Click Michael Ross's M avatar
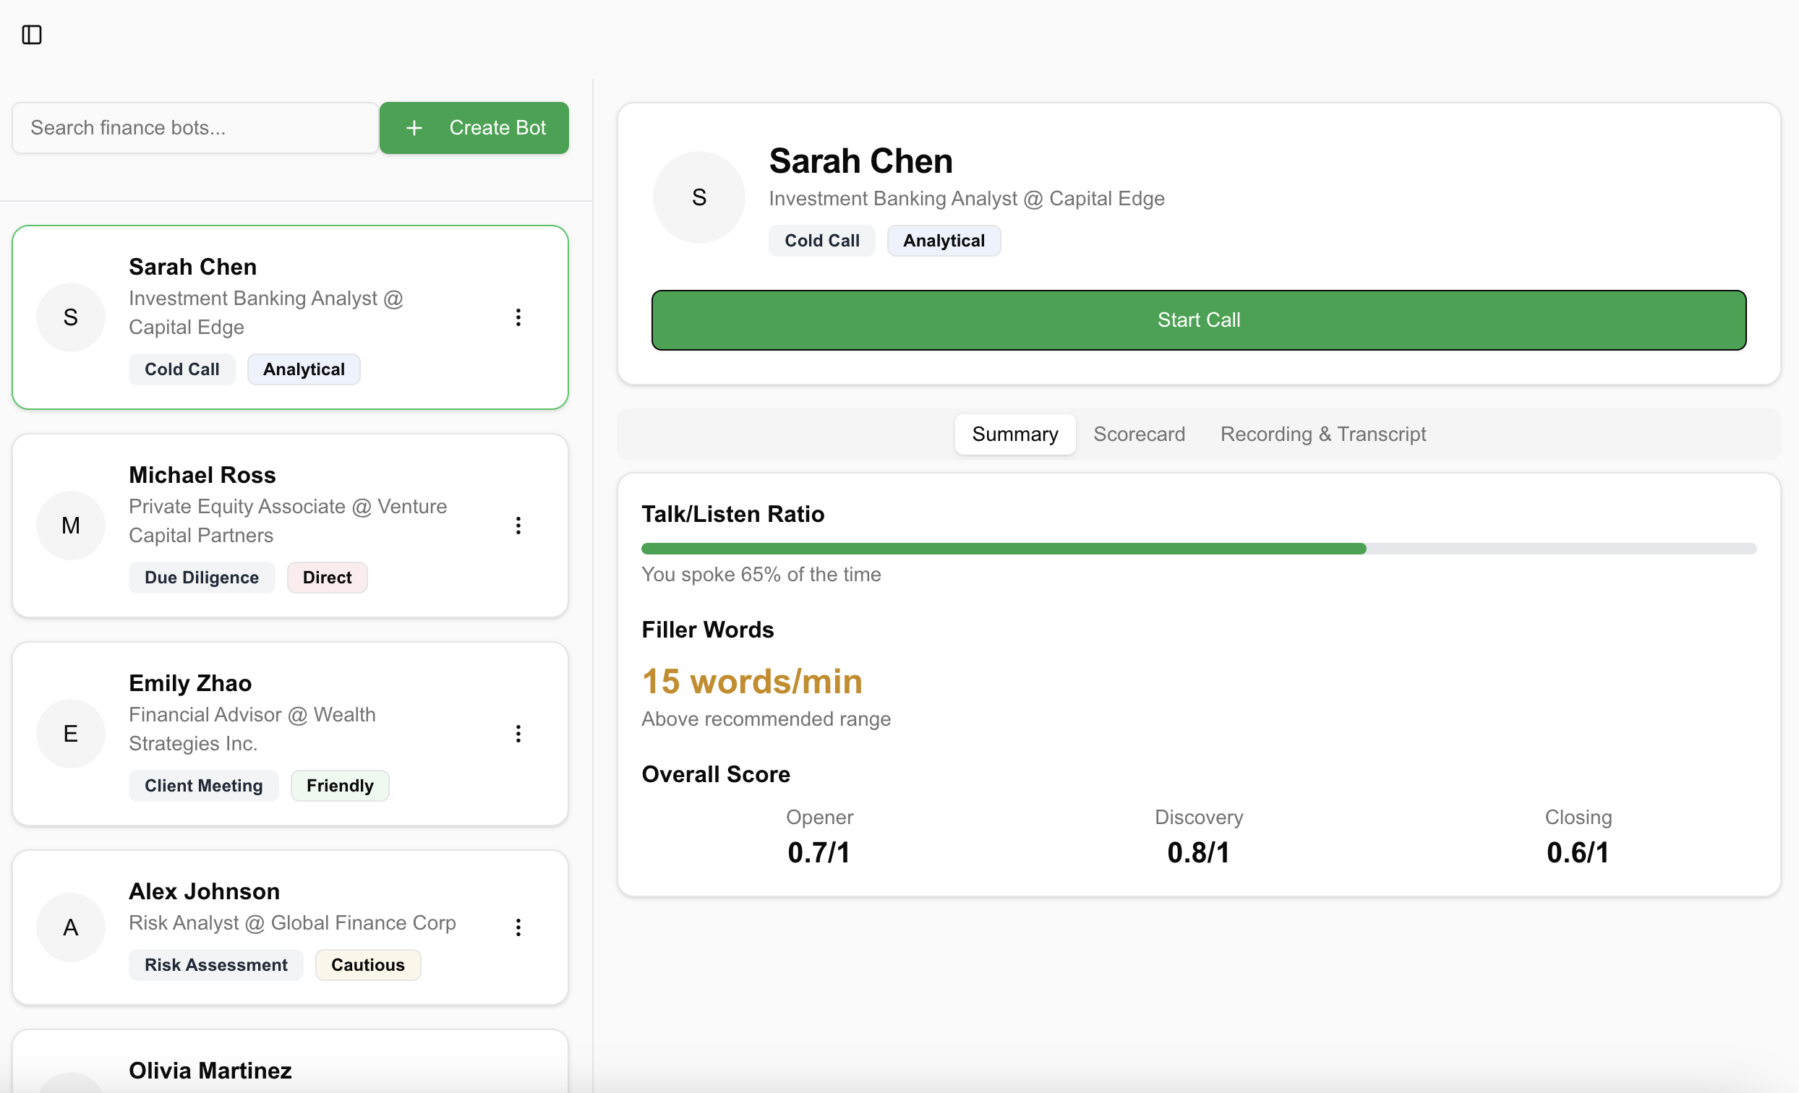1799x1093 pixels. click(x=71, y=526)
